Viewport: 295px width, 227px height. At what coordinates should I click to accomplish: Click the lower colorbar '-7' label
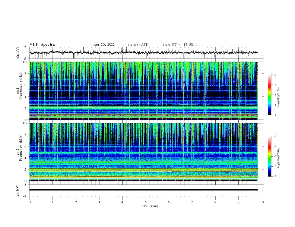(x=275, y=176)
